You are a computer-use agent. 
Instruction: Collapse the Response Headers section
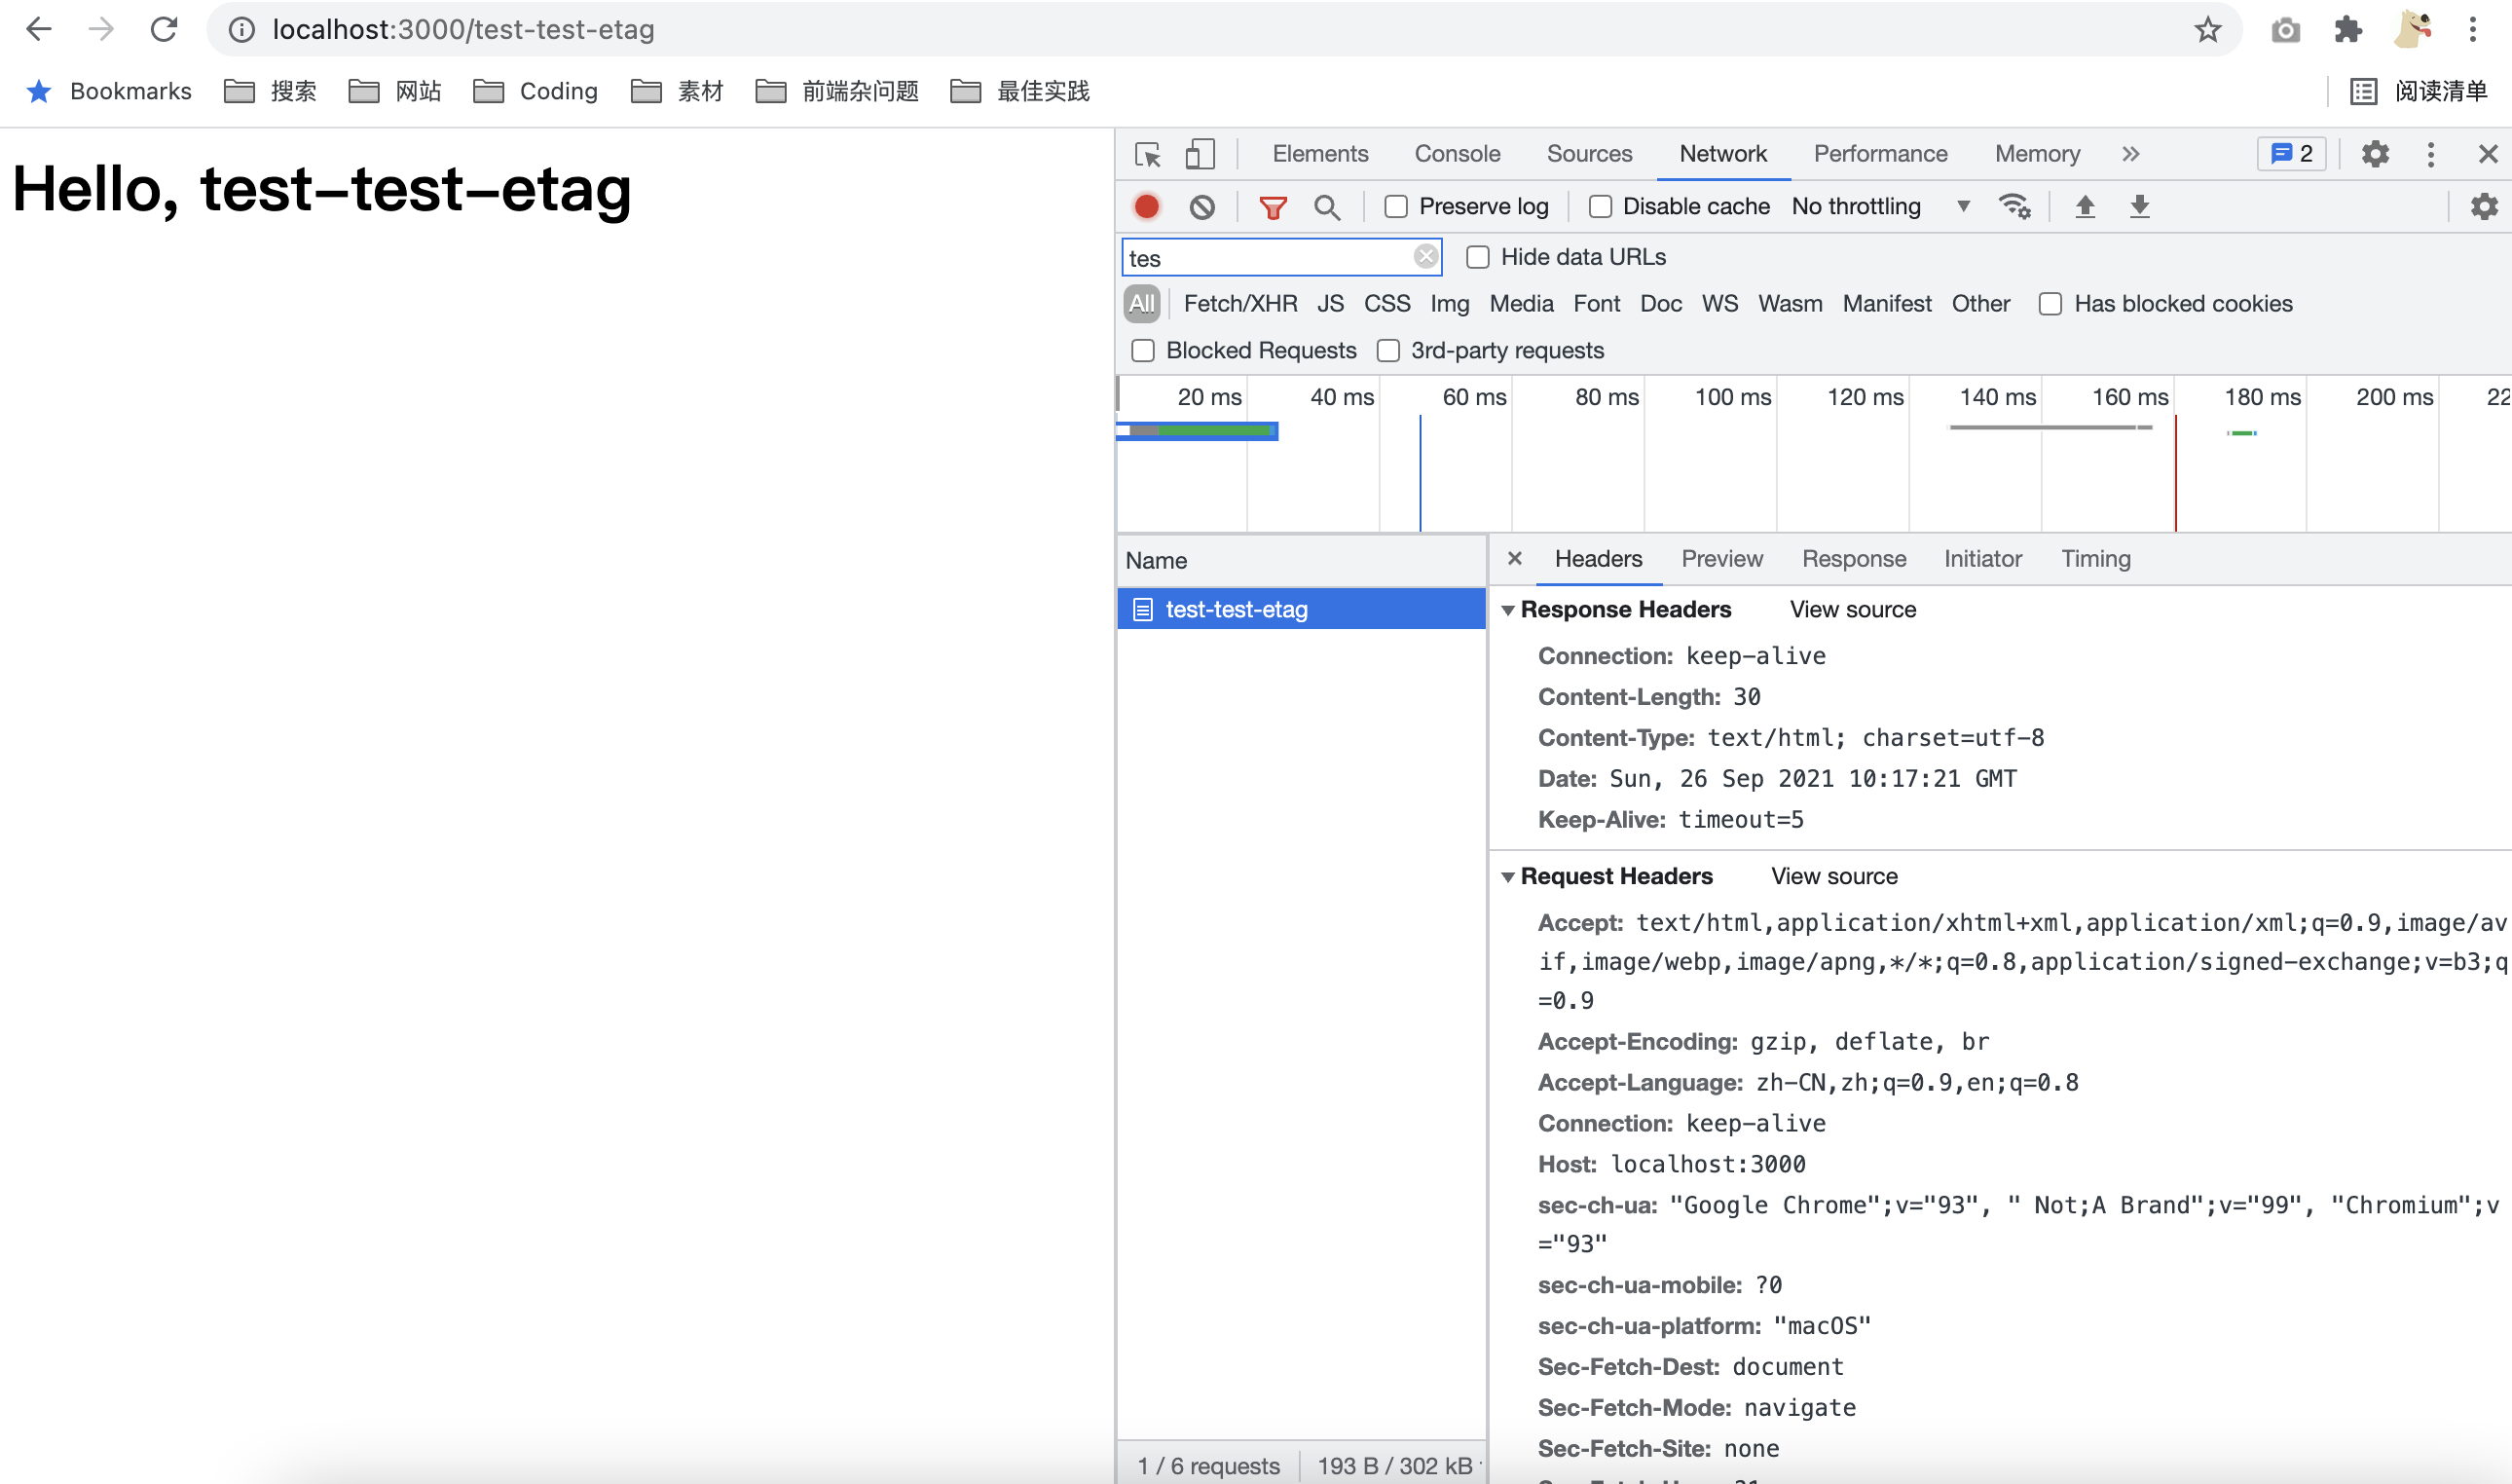1508,610
